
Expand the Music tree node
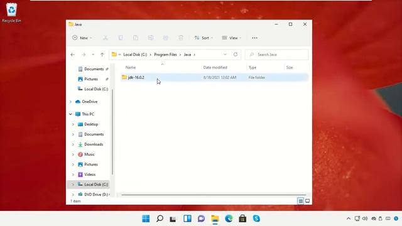[73, 154]
